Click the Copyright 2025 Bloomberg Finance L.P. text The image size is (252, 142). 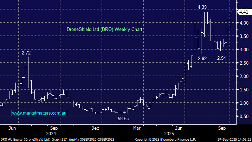166,140
